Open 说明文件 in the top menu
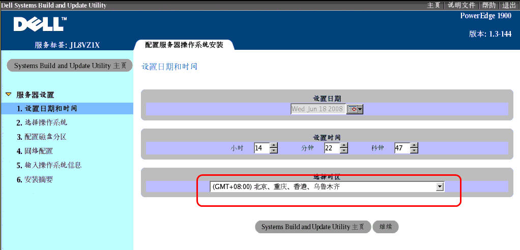 [461, 5]
